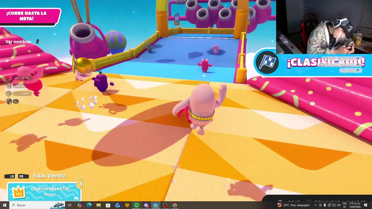Switch to Google Chrome on the taskbar
This screenshot has height=209, width=372.
point(175,205)
